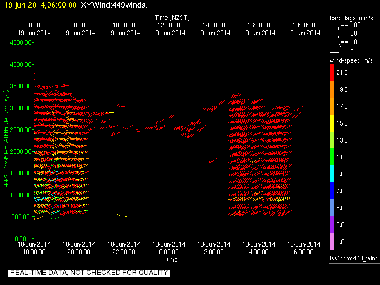The height and width of the screenshot is (285, 380).
Task: Click the Time (NZST) top axis label
Action: (x=172, y=18)
